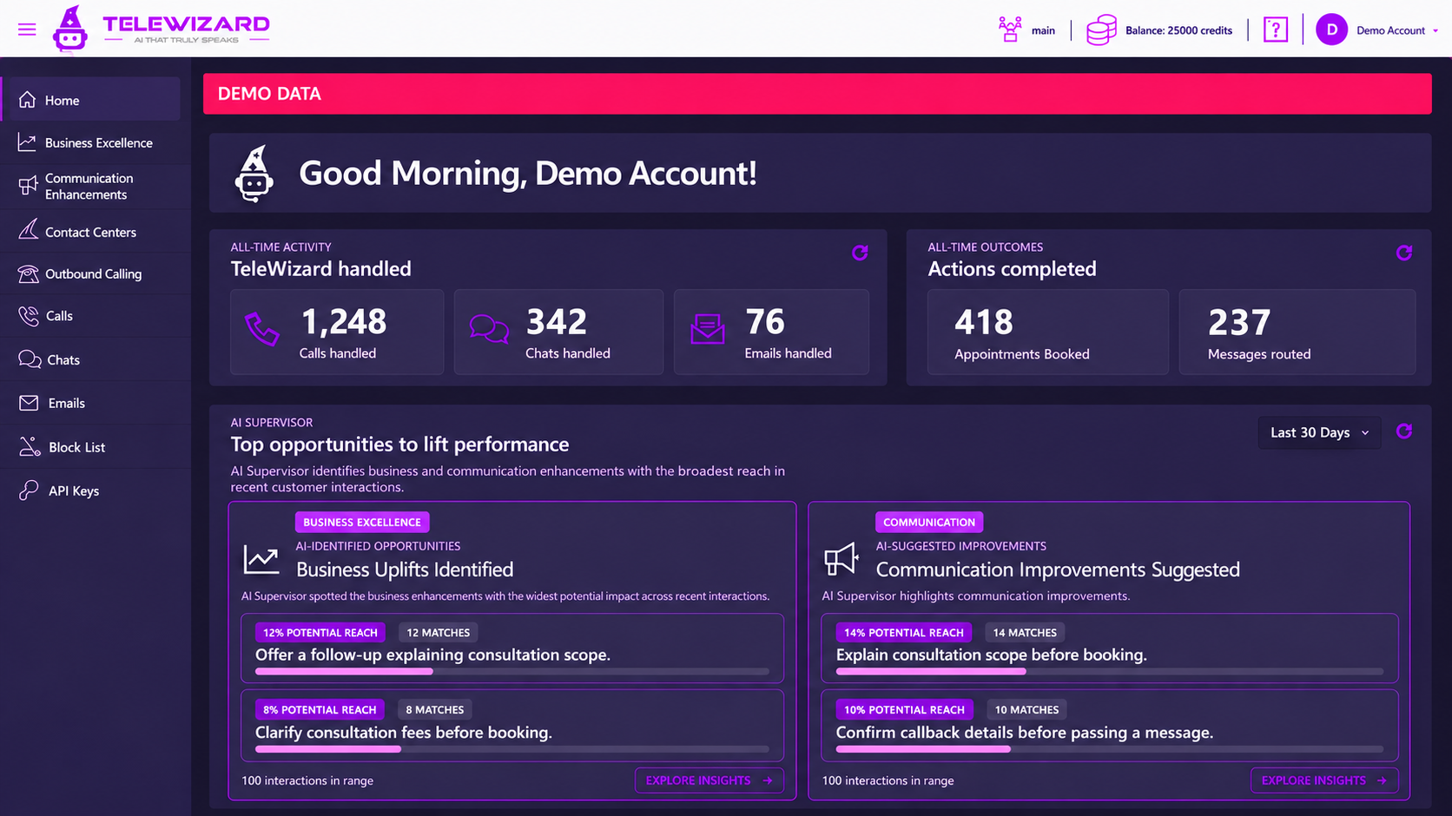This screenshot has width=1452, height=816.
Task: Click the wizard robot greeting icon
Action: coord(254,174)
